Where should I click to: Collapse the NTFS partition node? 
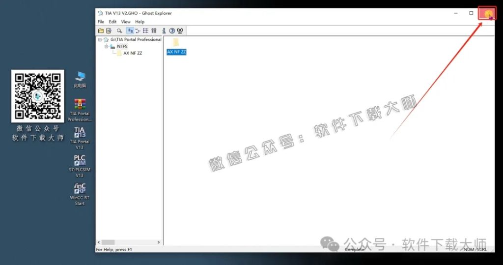coord(106,47)
